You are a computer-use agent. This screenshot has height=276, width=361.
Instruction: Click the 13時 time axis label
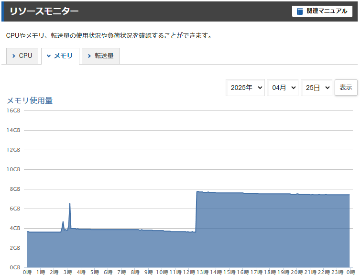[202, 272]
